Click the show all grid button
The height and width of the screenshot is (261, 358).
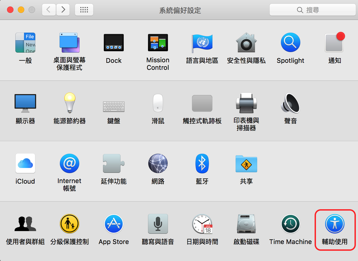coord(84,10)
